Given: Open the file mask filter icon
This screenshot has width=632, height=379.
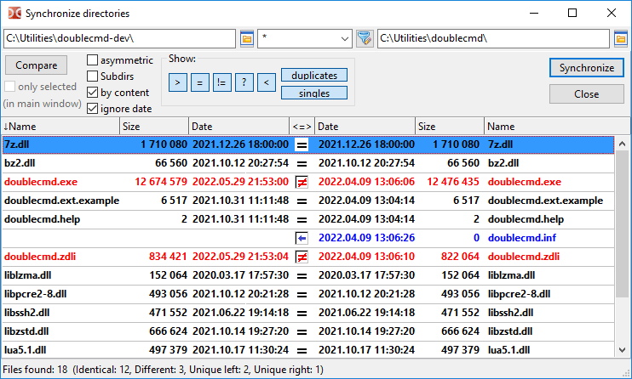Looking at the screenshot, I should click(365, 38).
